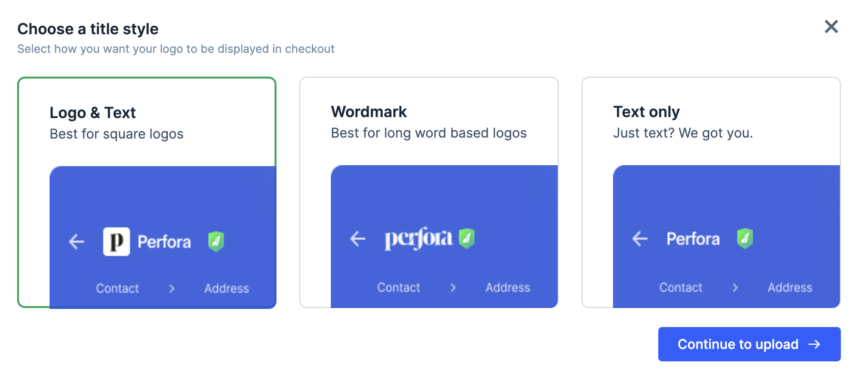
Task: Click Address step in Text only preview
Action: tap(790, 288)
